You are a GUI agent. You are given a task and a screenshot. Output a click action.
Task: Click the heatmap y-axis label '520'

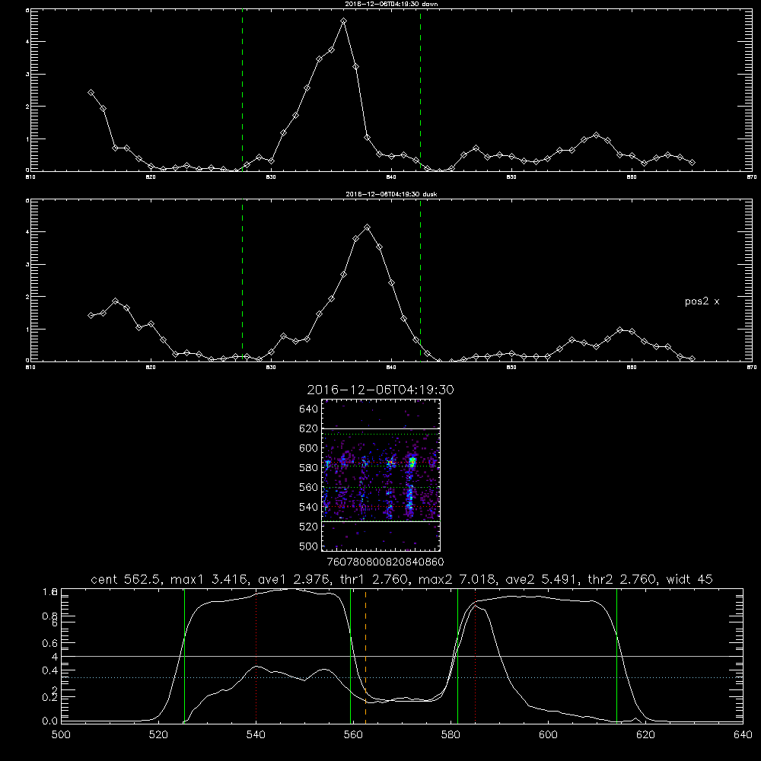coord(309,527)
